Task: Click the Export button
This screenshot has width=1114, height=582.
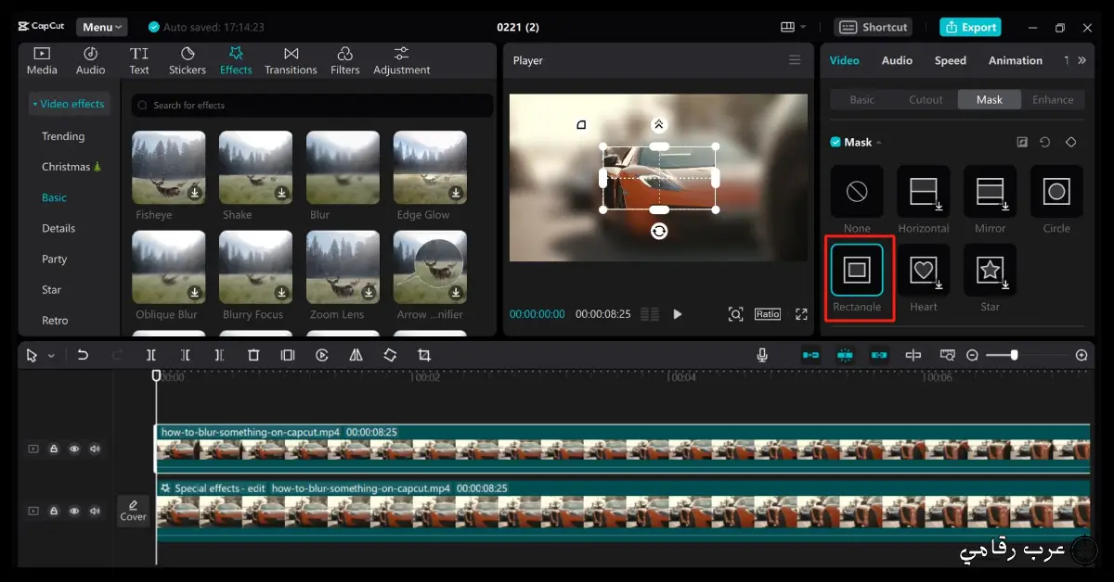Action: pyautogui.click(x=970, y=27)
